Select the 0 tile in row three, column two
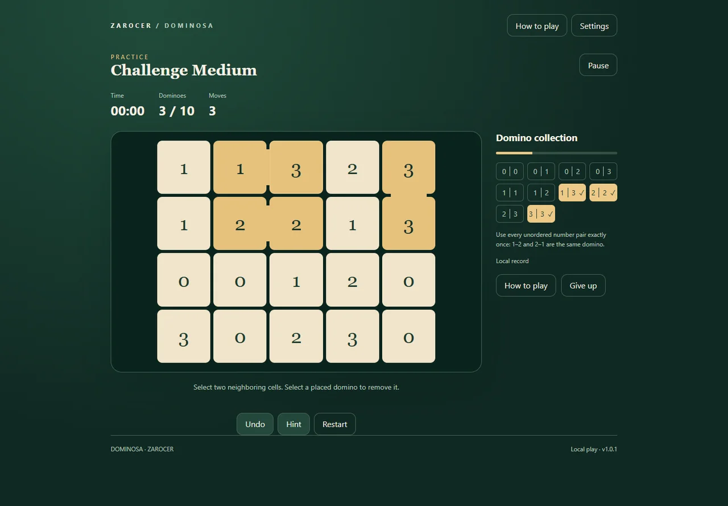Image resolution: width=728 pixels, height=506 pixels. pyautogui.click(x=240, y=280)
